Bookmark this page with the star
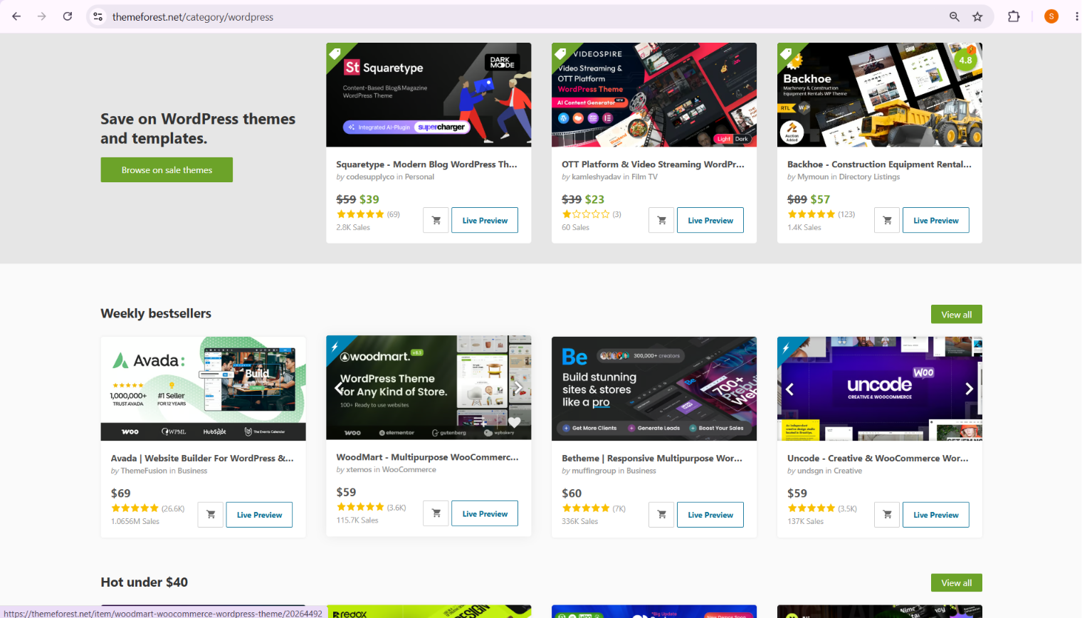This screenshot has width=1082, height=618. tap(977, 16)
